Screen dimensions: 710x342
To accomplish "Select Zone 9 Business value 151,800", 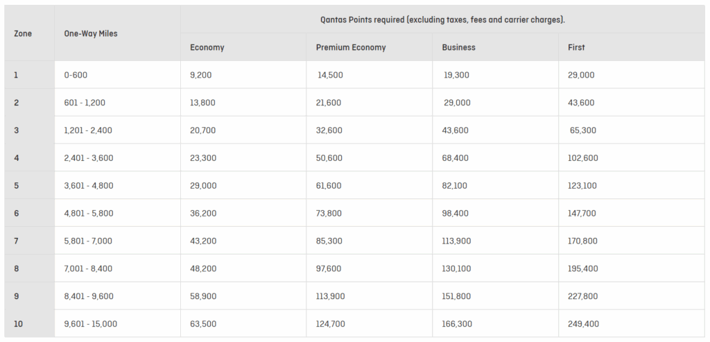I will 457,296.
